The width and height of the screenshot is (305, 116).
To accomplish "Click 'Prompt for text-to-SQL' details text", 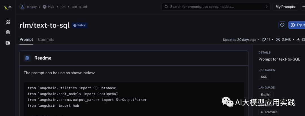I will 279,59.
